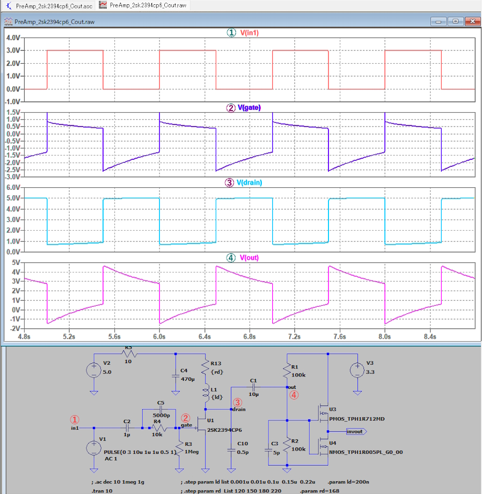Click the '-2V' axis label in V(out) pane
Screen dimensions: 482x494
pos(16,329)
